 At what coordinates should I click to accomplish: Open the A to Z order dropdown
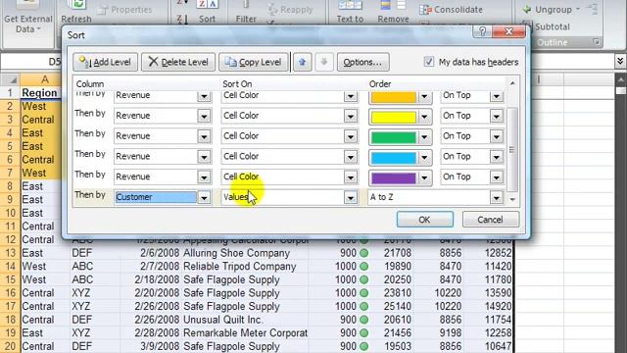497,197
